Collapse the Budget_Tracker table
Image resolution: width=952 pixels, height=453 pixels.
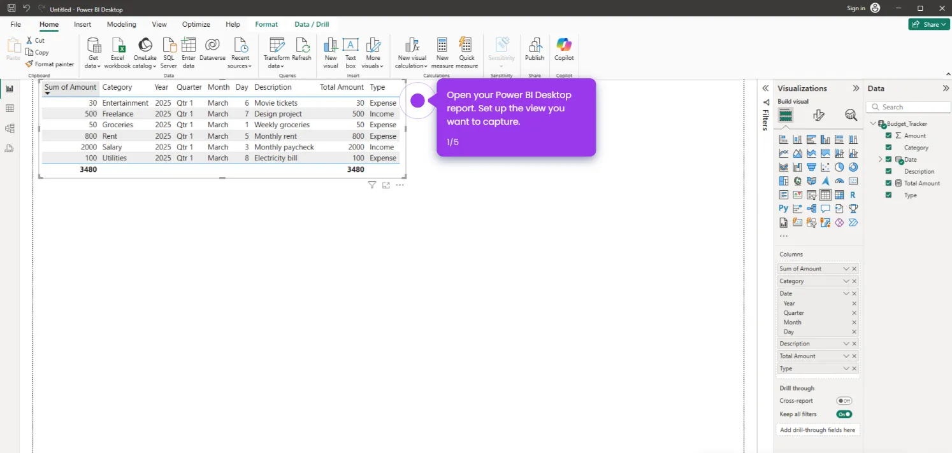(x=873, y=123)
